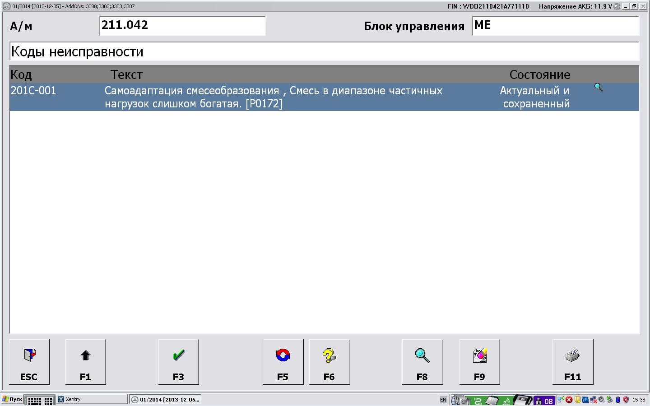
Task: Click the Mercedes star title bar icon
Action: pos(6,6)
